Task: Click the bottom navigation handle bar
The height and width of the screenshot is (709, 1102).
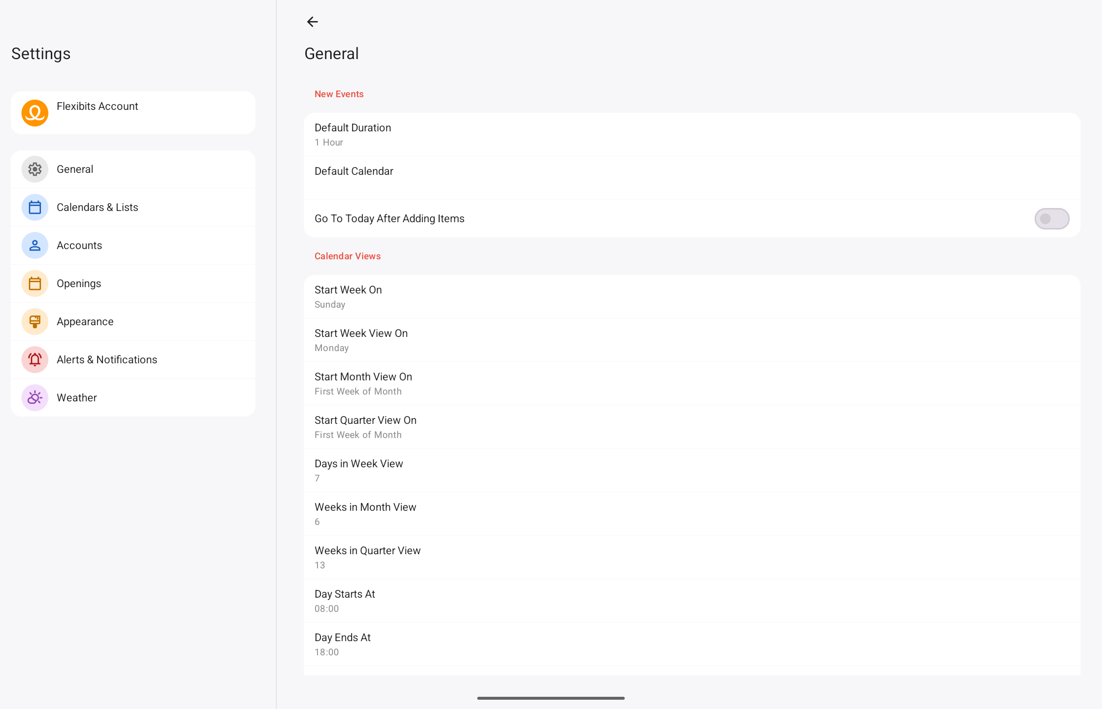Action: pyautogui.click(x=551, y=698)
